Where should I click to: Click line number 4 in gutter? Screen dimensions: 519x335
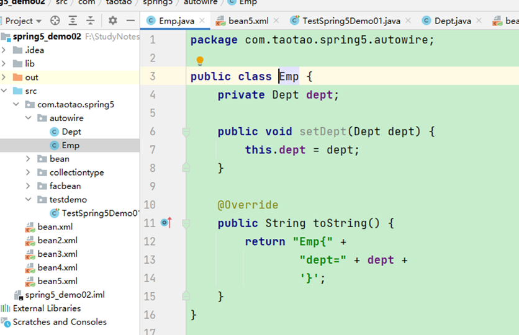(x=152, y=95)
